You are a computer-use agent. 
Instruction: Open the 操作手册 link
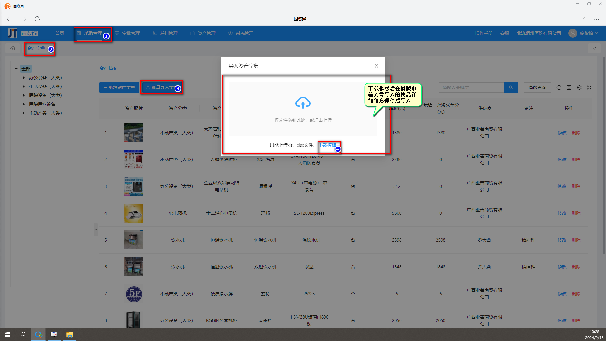(x=484, y=33)
